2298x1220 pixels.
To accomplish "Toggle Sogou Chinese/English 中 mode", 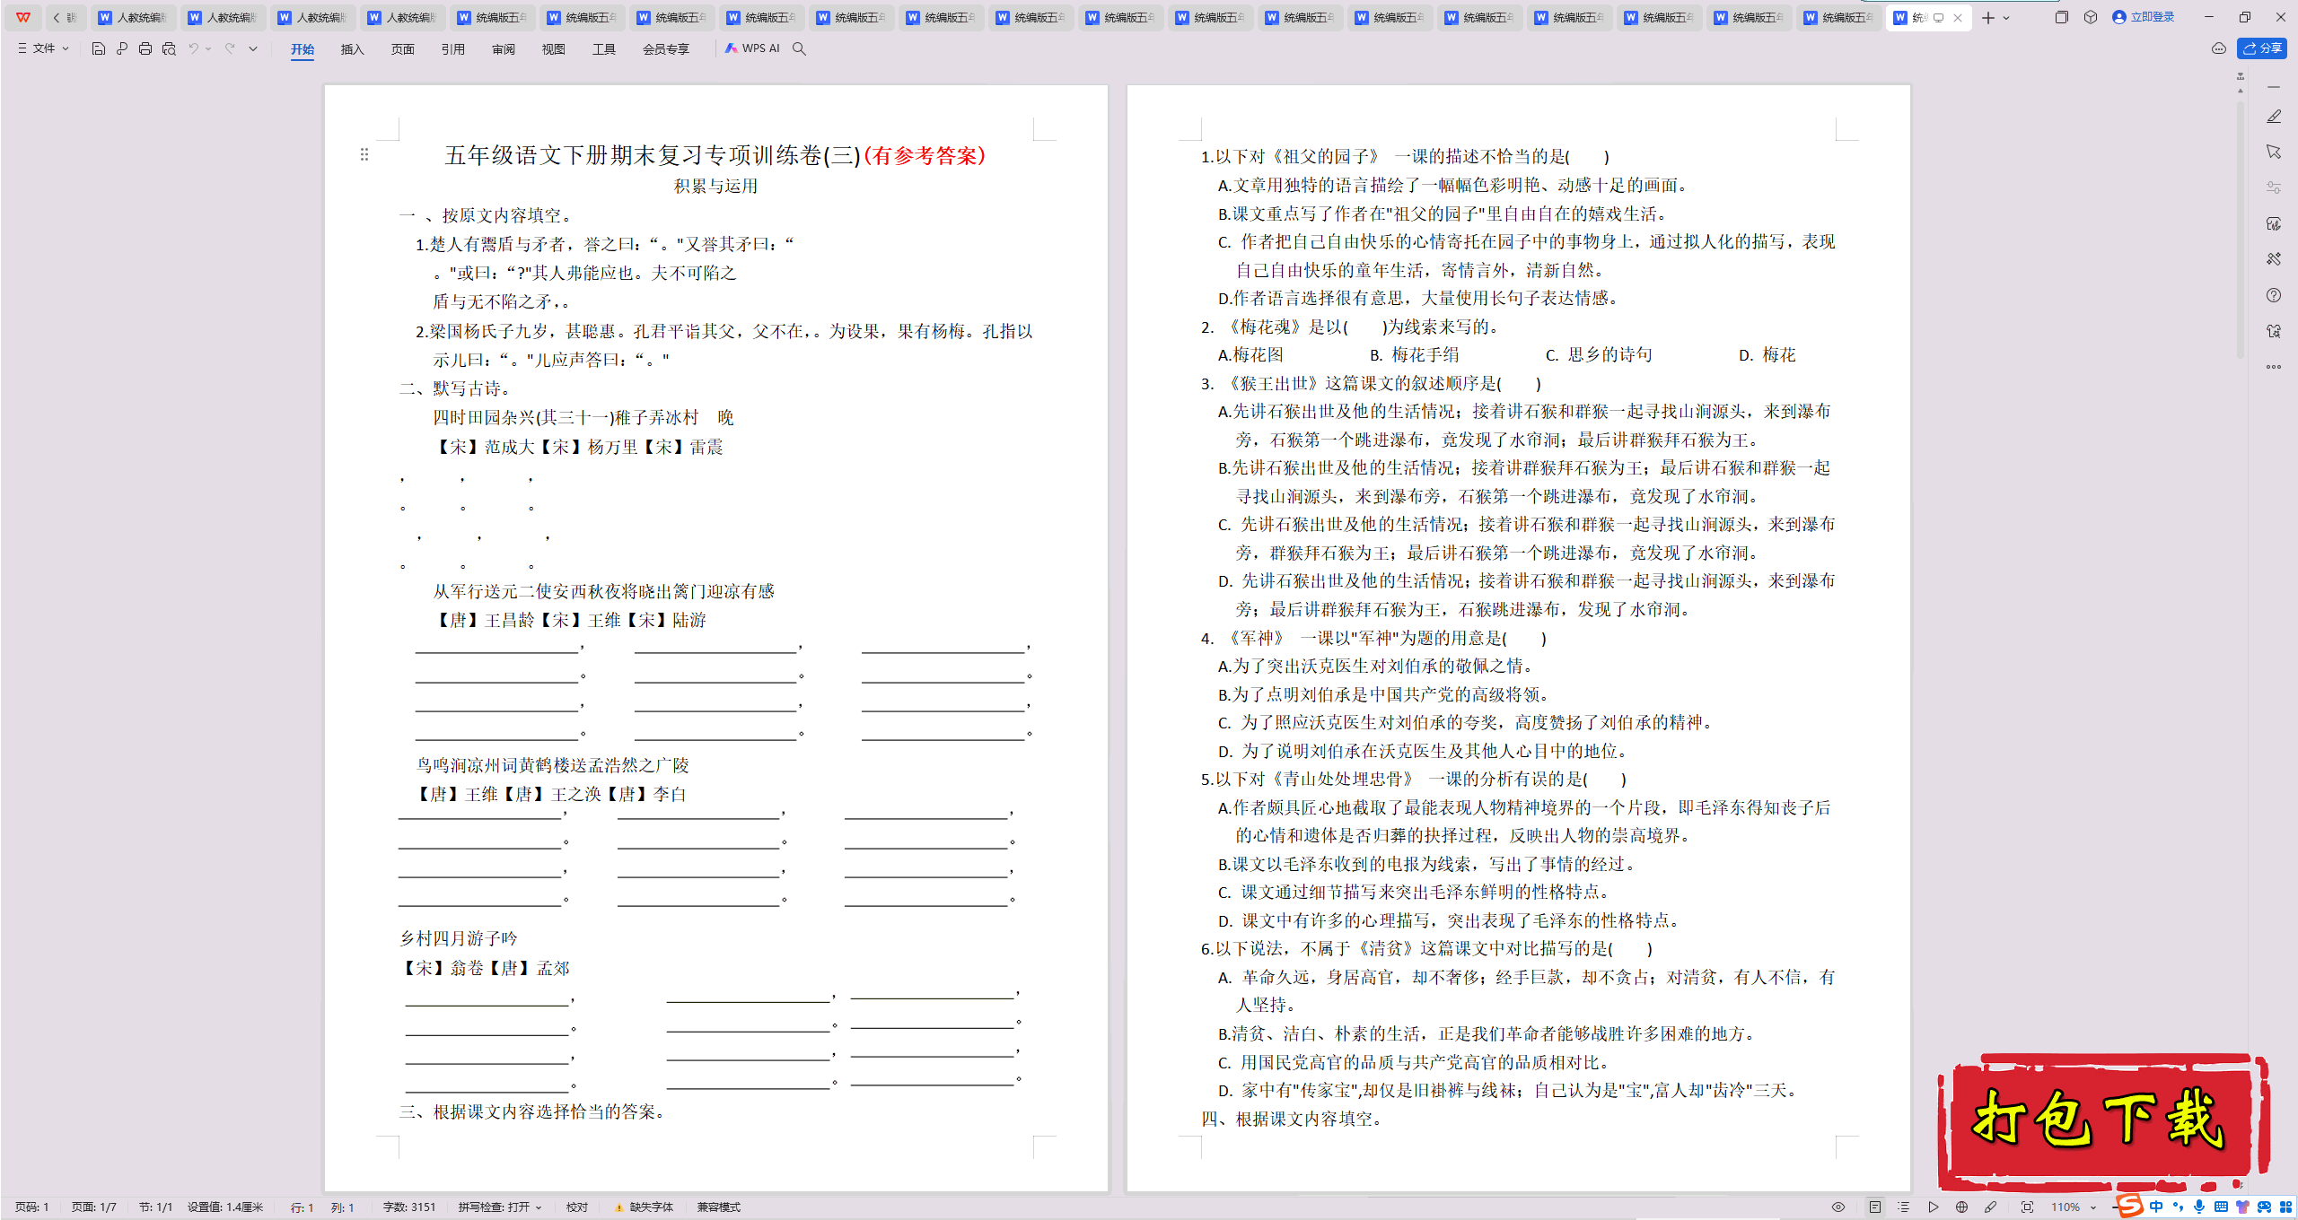I will 2157,1207.
